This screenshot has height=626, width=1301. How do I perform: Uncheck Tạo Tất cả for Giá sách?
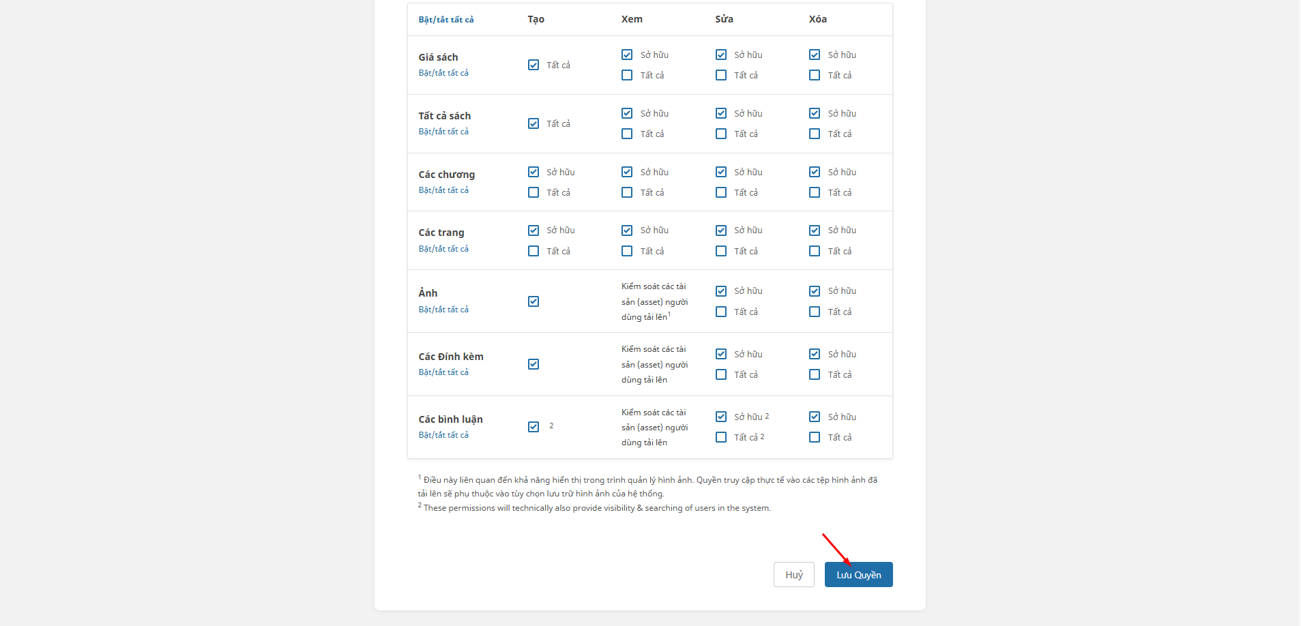533,65
